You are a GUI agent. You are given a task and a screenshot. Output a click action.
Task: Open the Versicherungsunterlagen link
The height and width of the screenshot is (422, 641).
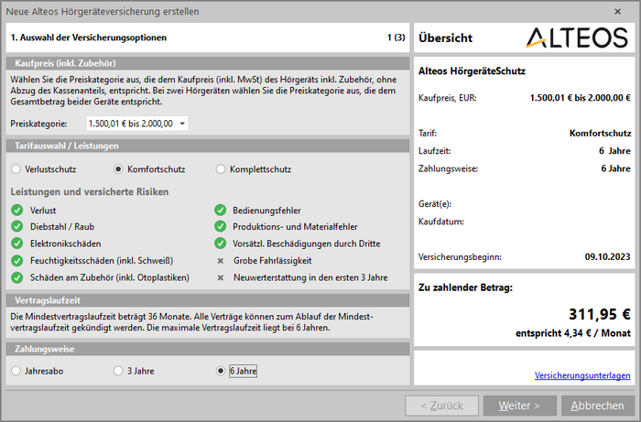click(x=579, y=376)
